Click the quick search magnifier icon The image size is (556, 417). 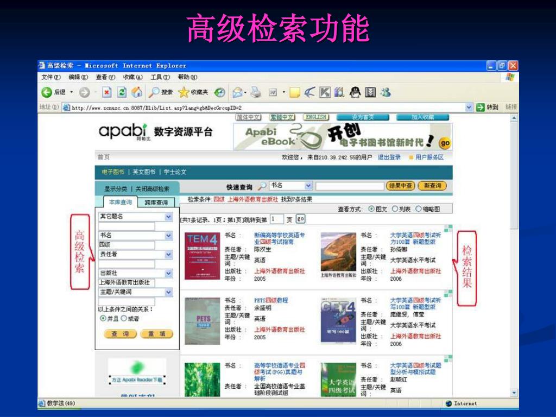click(x=262, y=186)
